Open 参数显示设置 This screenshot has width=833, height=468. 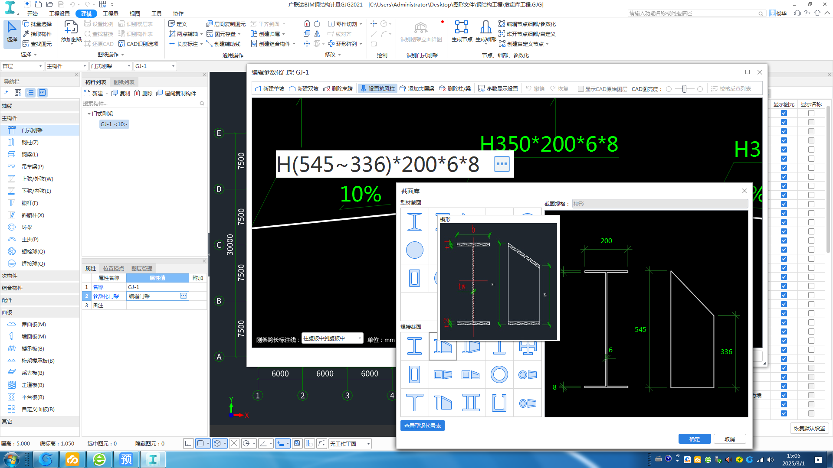tap(498, 88)
